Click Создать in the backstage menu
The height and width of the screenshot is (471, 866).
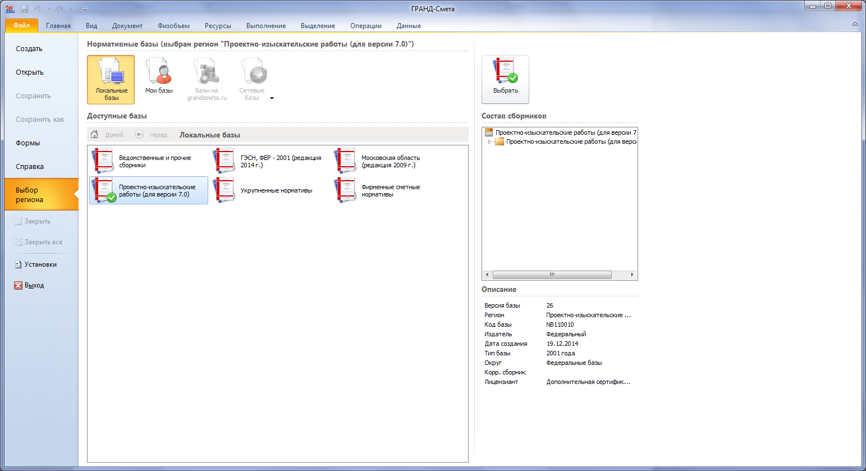point(41,49)
